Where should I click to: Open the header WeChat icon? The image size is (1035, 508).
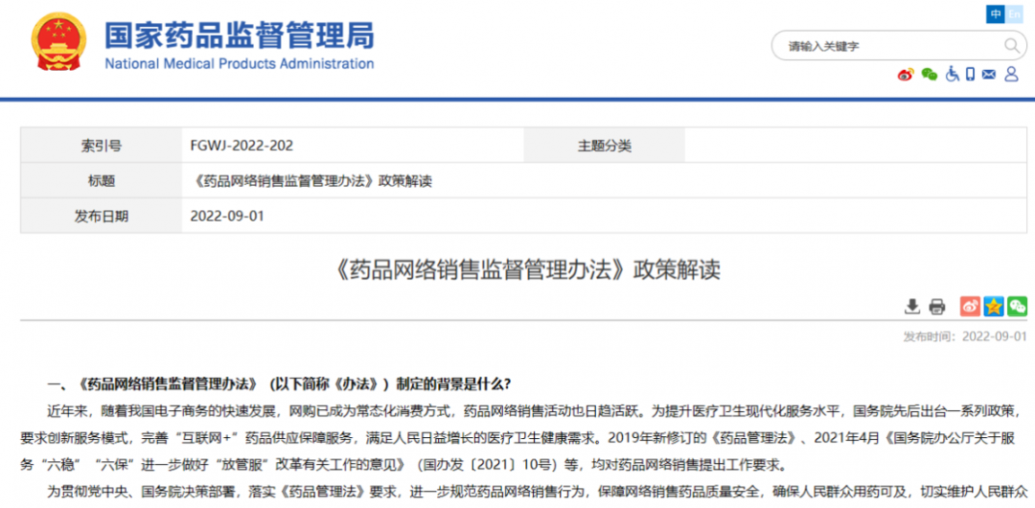pyautogui.click(x=929, y=75)
